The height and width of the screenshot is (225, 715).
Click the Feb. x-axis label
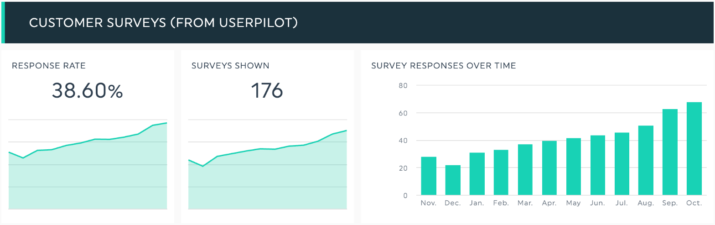[x=501, y=204]
